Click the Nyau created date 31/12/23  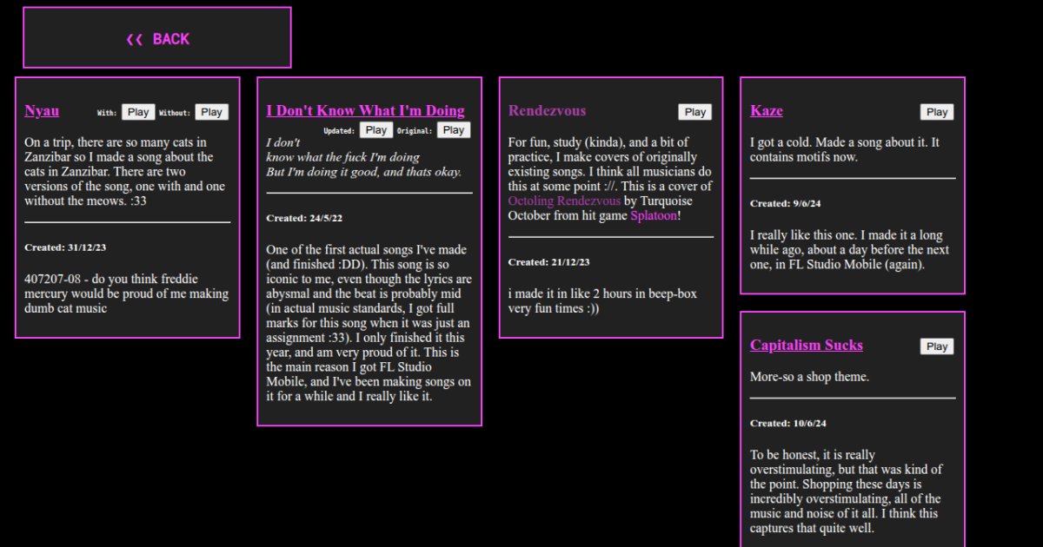click(x=65, y=247)
